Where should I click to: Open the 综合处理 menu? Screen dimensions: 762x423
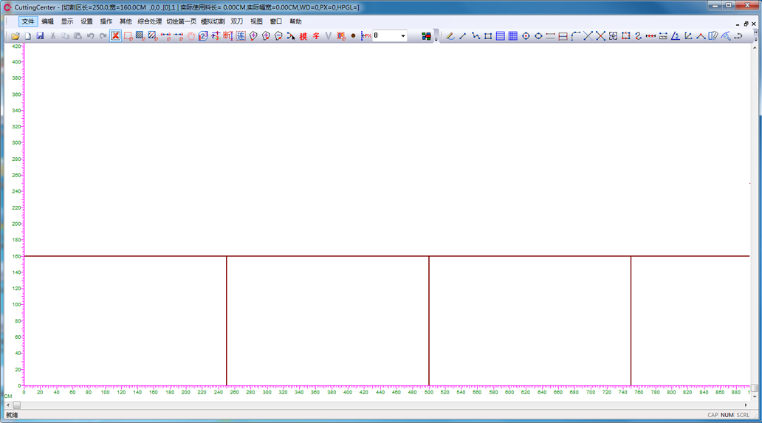(149, 21)
